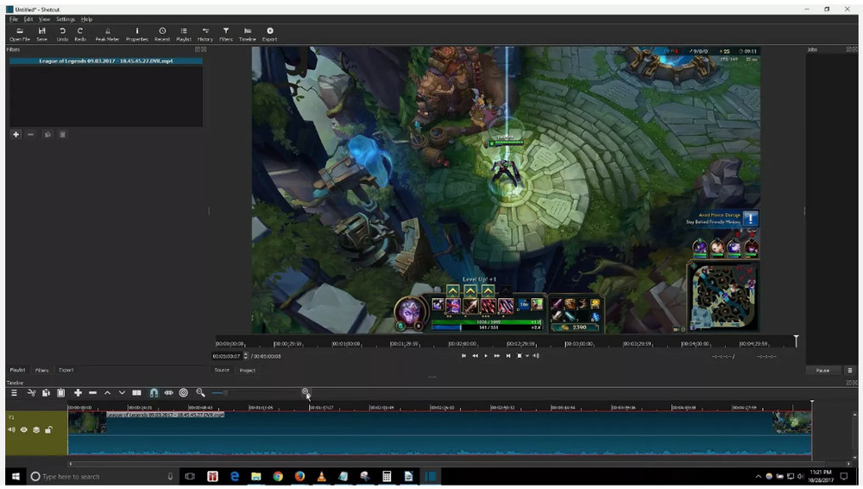863x489 pixels.
Task: Cut clip with timeline scissors icon
Action: pos(32,392)
